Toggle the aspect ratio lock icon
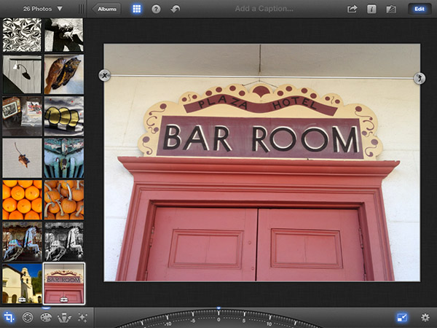The height and width of the screenshot is (328, 437). (402, 317)
